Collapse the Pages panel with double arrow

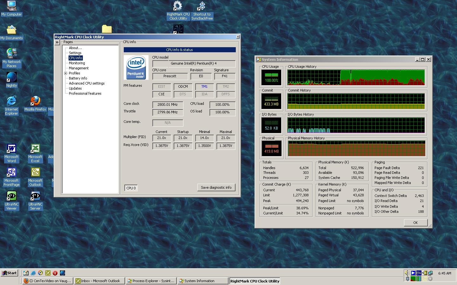[57, 42]
